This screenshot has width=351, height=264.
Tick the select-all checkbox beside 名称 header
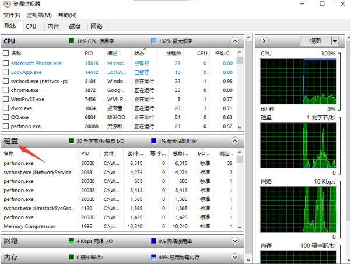click(x=6, y=53)
